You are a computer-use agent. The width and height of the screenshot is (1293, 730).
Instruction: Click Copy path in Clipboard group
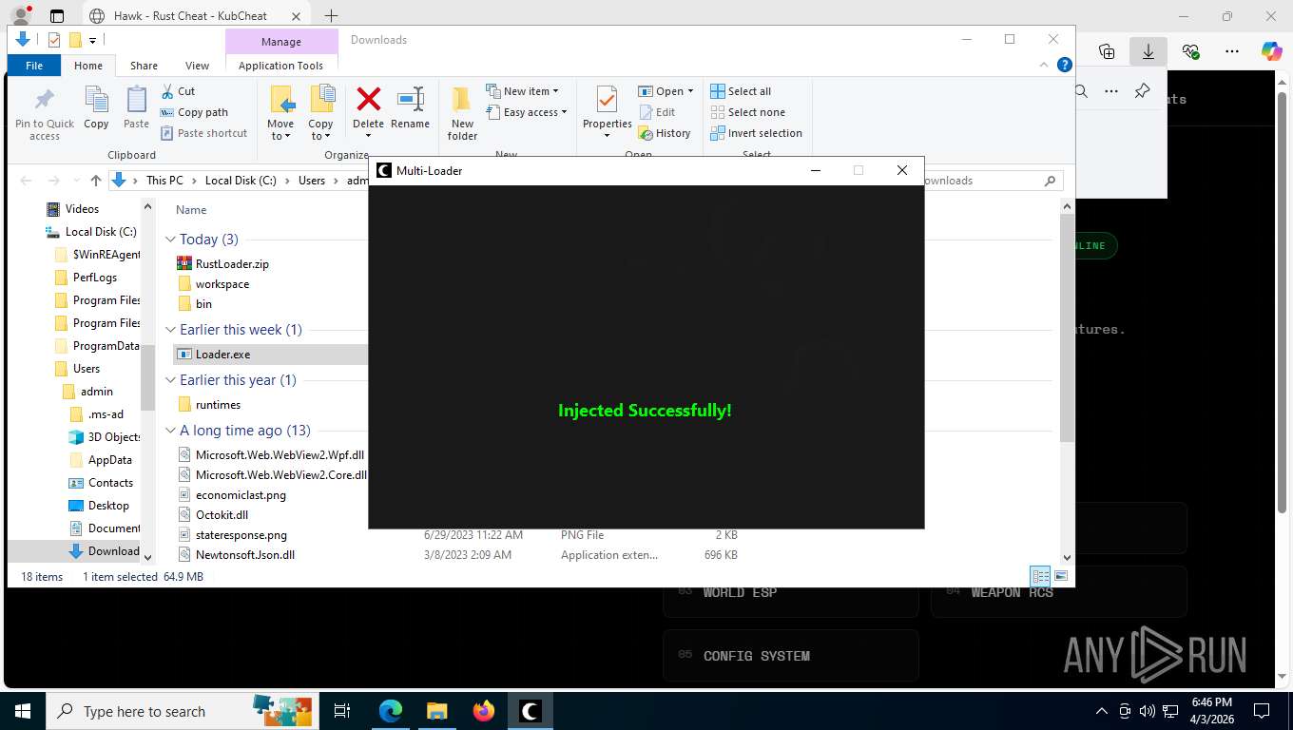pos(194,112)
